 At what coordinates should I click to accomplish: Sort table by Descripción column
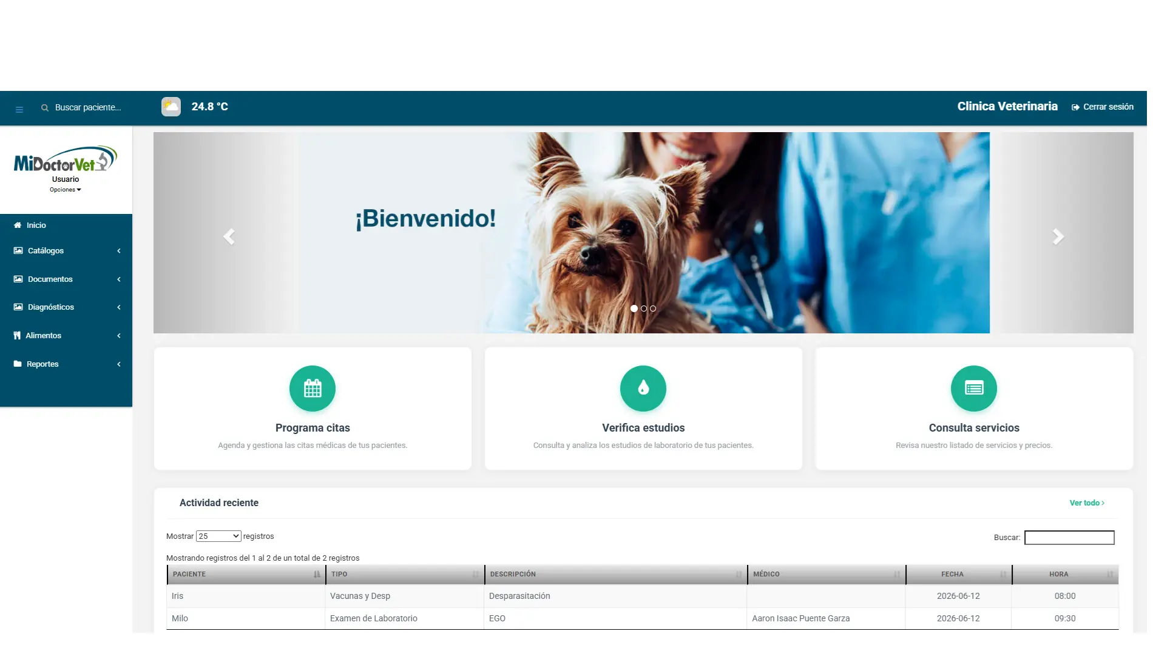click(x=616, y=574)
